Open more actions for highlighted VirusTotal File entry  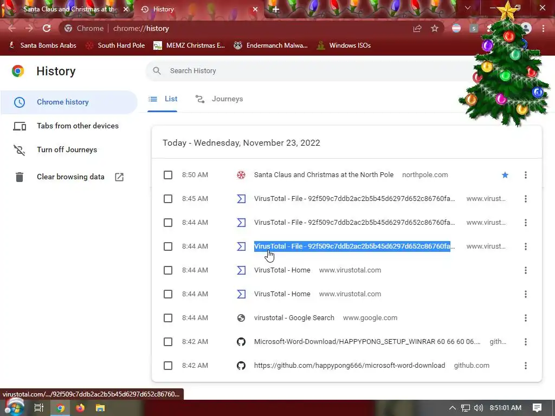click(526, 246)
